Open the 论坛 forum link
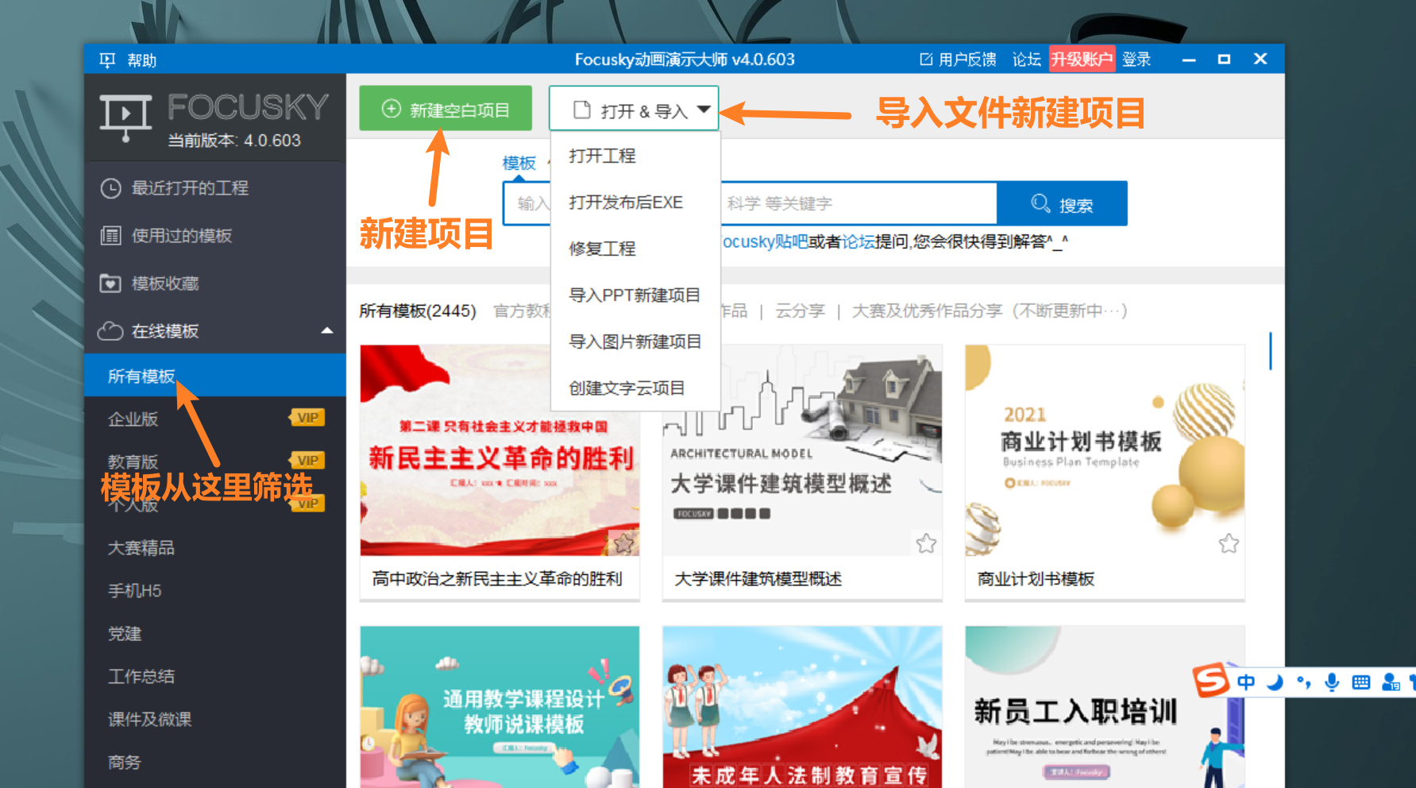 [x=1026, y=60]
